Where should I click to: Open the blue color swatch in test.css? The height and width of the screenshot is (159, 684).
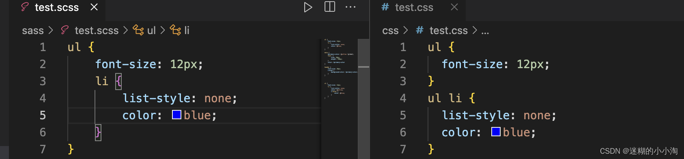[496, 132]
